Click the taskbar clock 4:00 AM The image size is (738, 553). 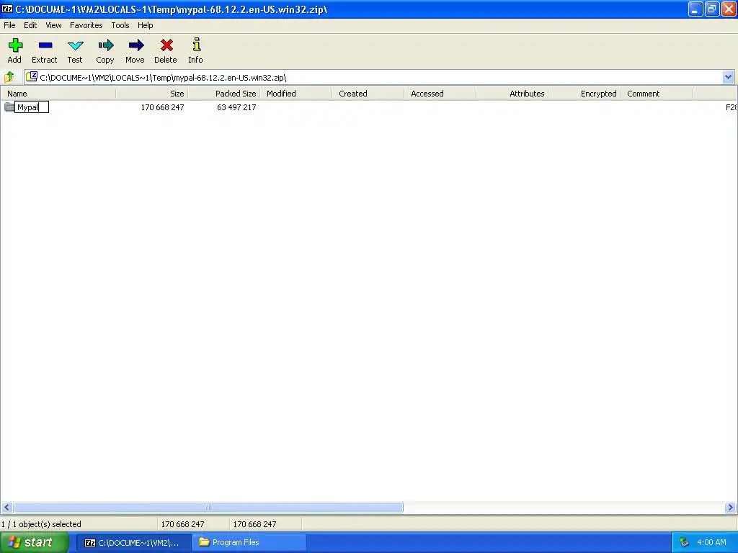(x=711, y=542)
